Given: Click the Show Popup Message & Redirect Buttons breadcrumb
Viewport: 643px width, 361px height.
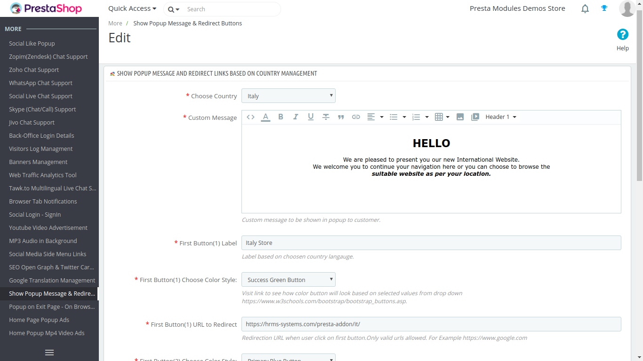Looking at the screenshot, I should [188, 23].
